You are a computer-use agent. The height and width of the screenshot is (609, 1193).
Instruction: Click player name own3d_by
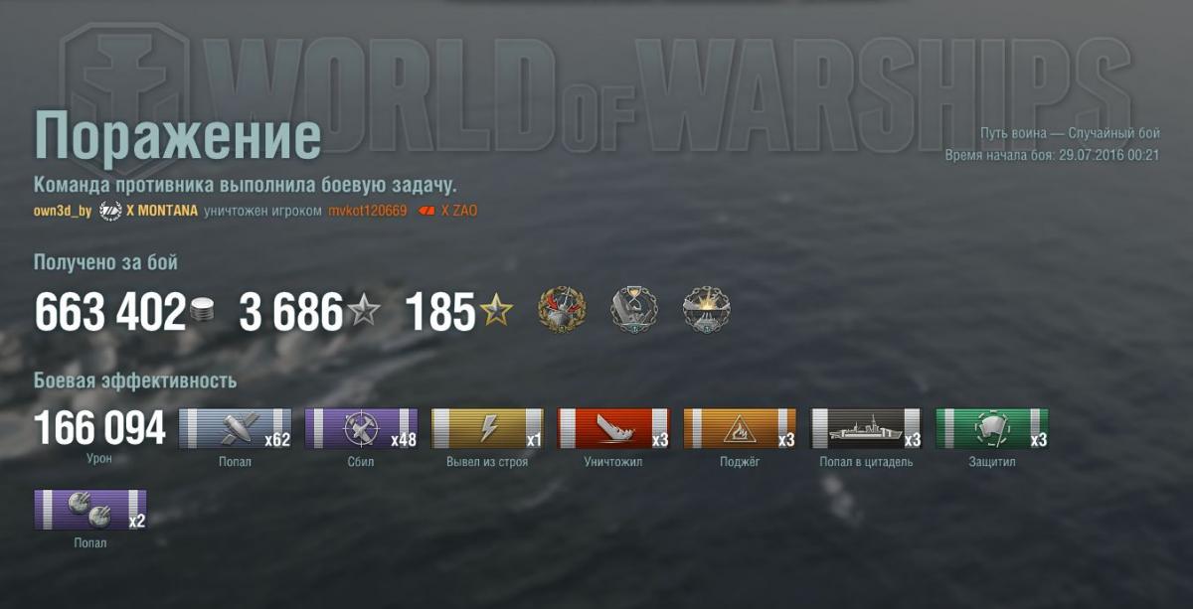point(63,212)
